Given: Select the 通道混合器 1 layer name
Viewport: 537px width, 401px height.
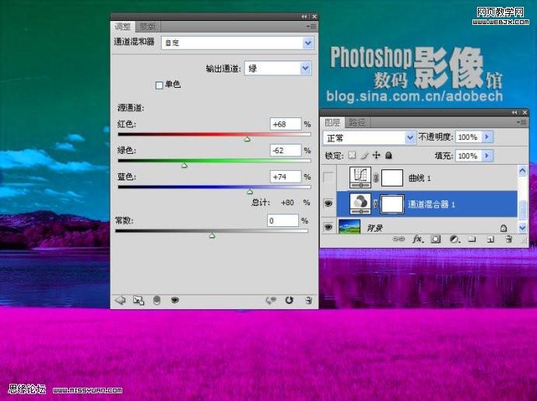Looking at the screenshot, I should tap(431, 204).
